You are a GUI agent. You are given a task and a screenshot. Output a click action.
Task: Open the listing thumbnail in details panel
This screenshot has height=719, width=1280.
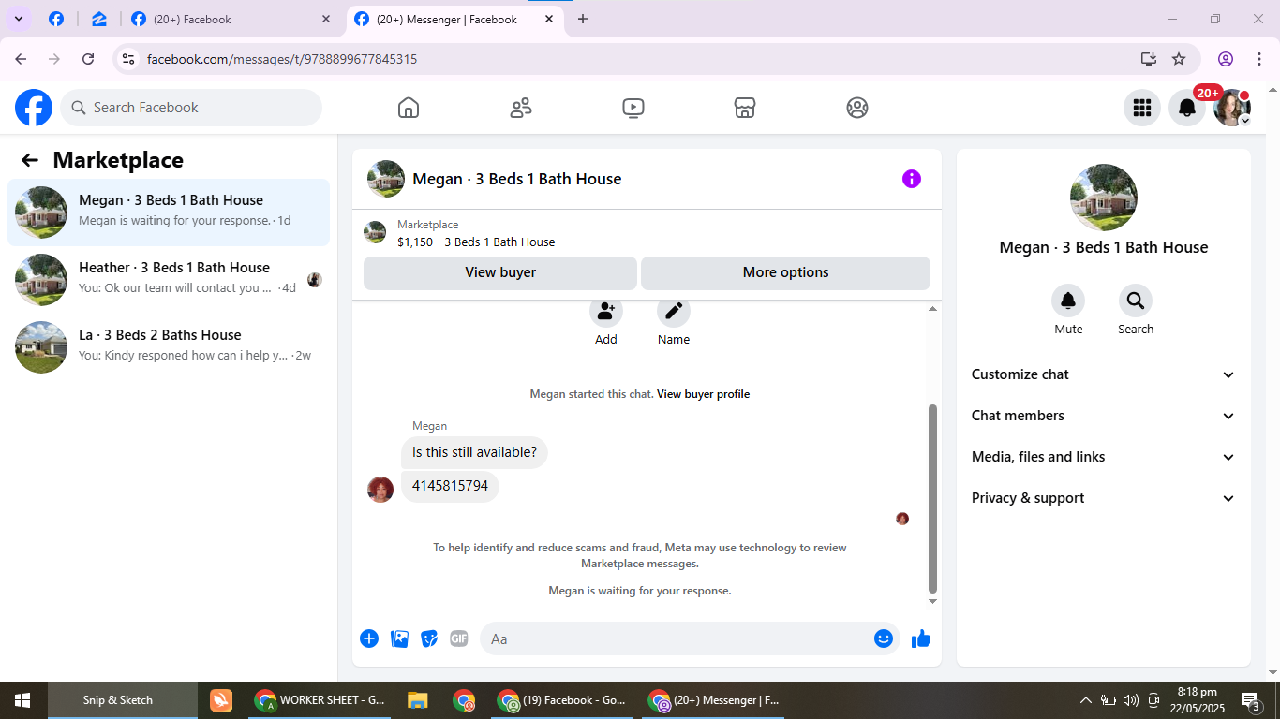point(1104,198)
